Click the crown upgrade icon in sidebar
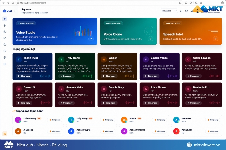The image size is (226, 150). (5, 134)
